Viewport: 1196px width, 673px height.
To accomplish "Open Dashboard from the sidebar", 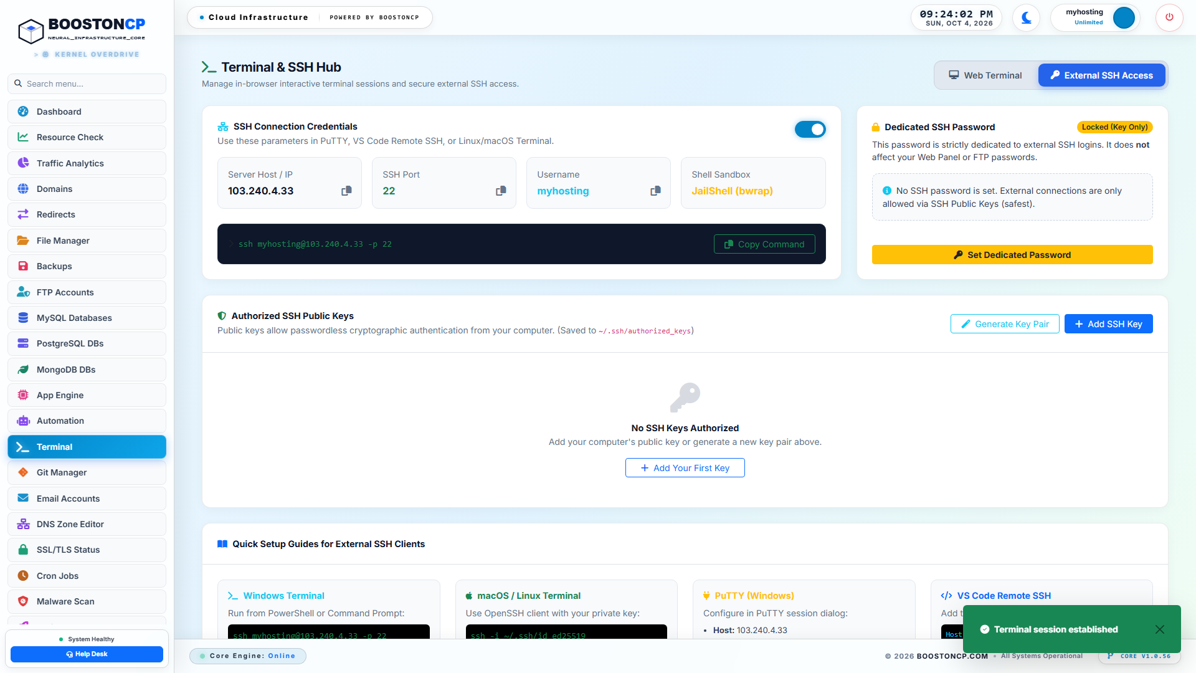I will pyautogui.click(x=87, y=112).
